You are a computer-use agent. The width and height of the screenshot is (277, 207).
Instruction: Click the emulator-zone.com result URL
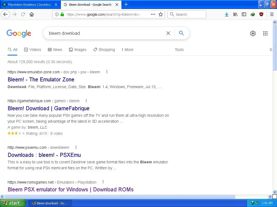tap(54, 72)
